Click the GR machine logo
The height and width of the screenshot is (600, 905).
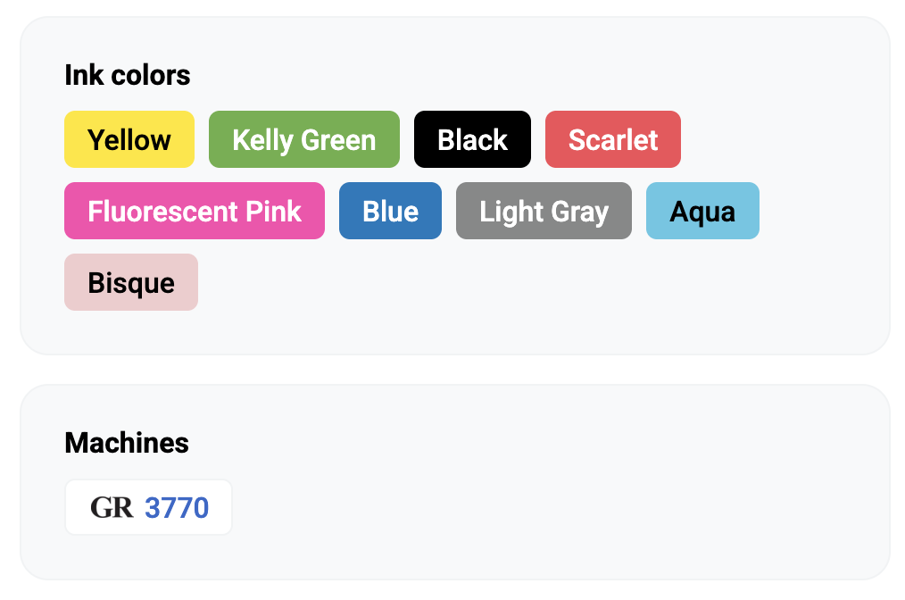(x=112, y=508)
